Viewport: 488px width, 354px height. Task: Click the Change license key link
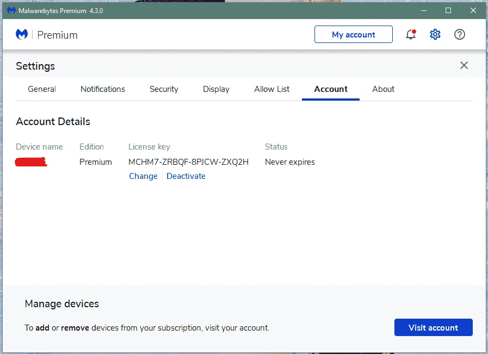coord(143,176)
